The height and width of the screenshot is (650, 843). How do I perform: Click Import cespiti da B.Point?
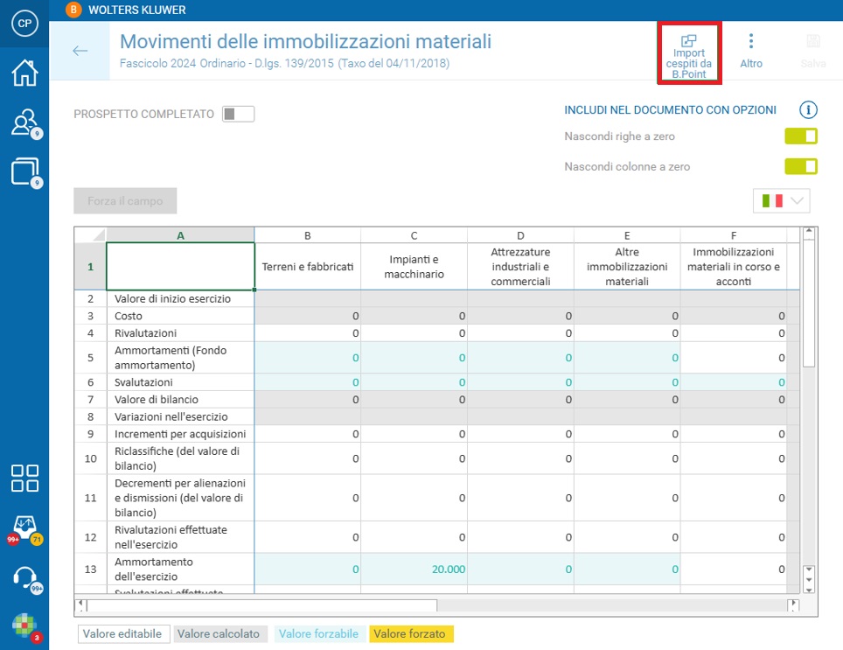point(689,57)
